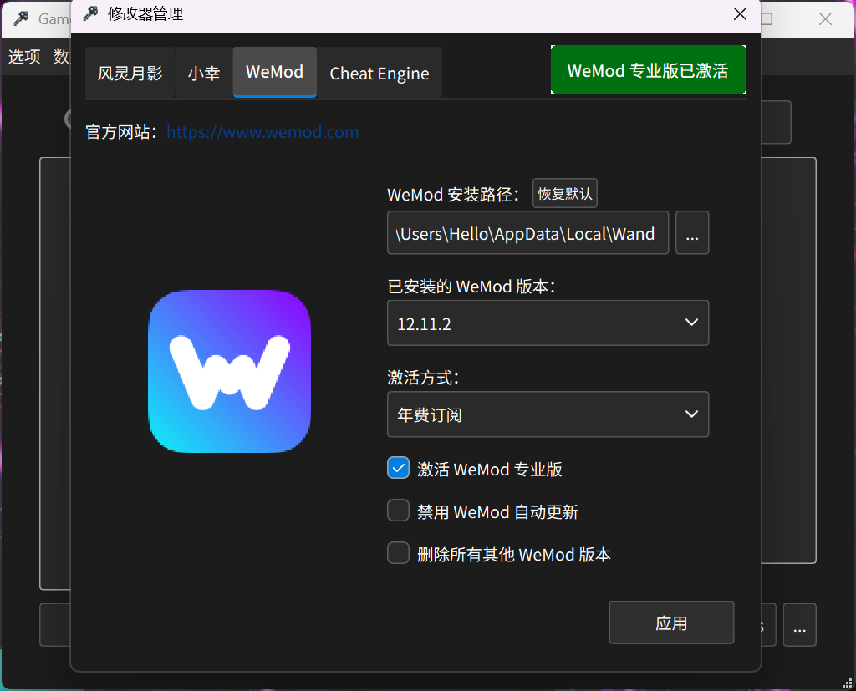This screenshot has width=856, height=691.
Task: Open the official WeMod website link
Action: [262, 131]
